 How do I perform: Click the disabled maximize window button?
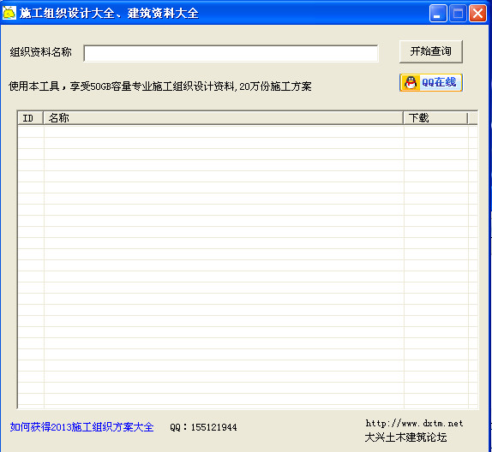pos(458,14)
